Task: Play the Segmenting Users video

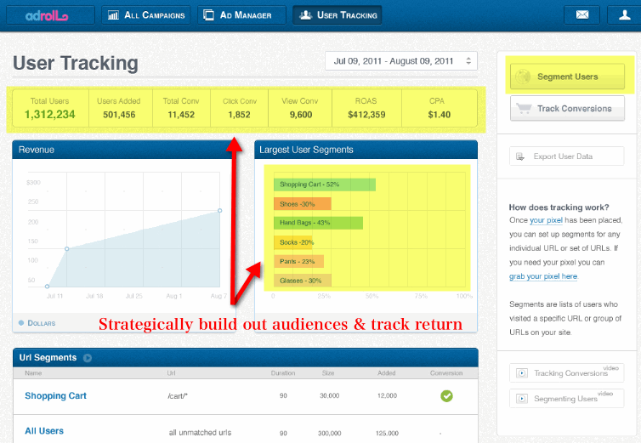Action: pos(566,399)
